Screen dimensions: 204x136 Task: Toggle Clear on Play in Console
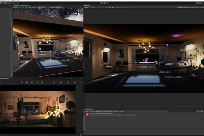coord(99,111)
